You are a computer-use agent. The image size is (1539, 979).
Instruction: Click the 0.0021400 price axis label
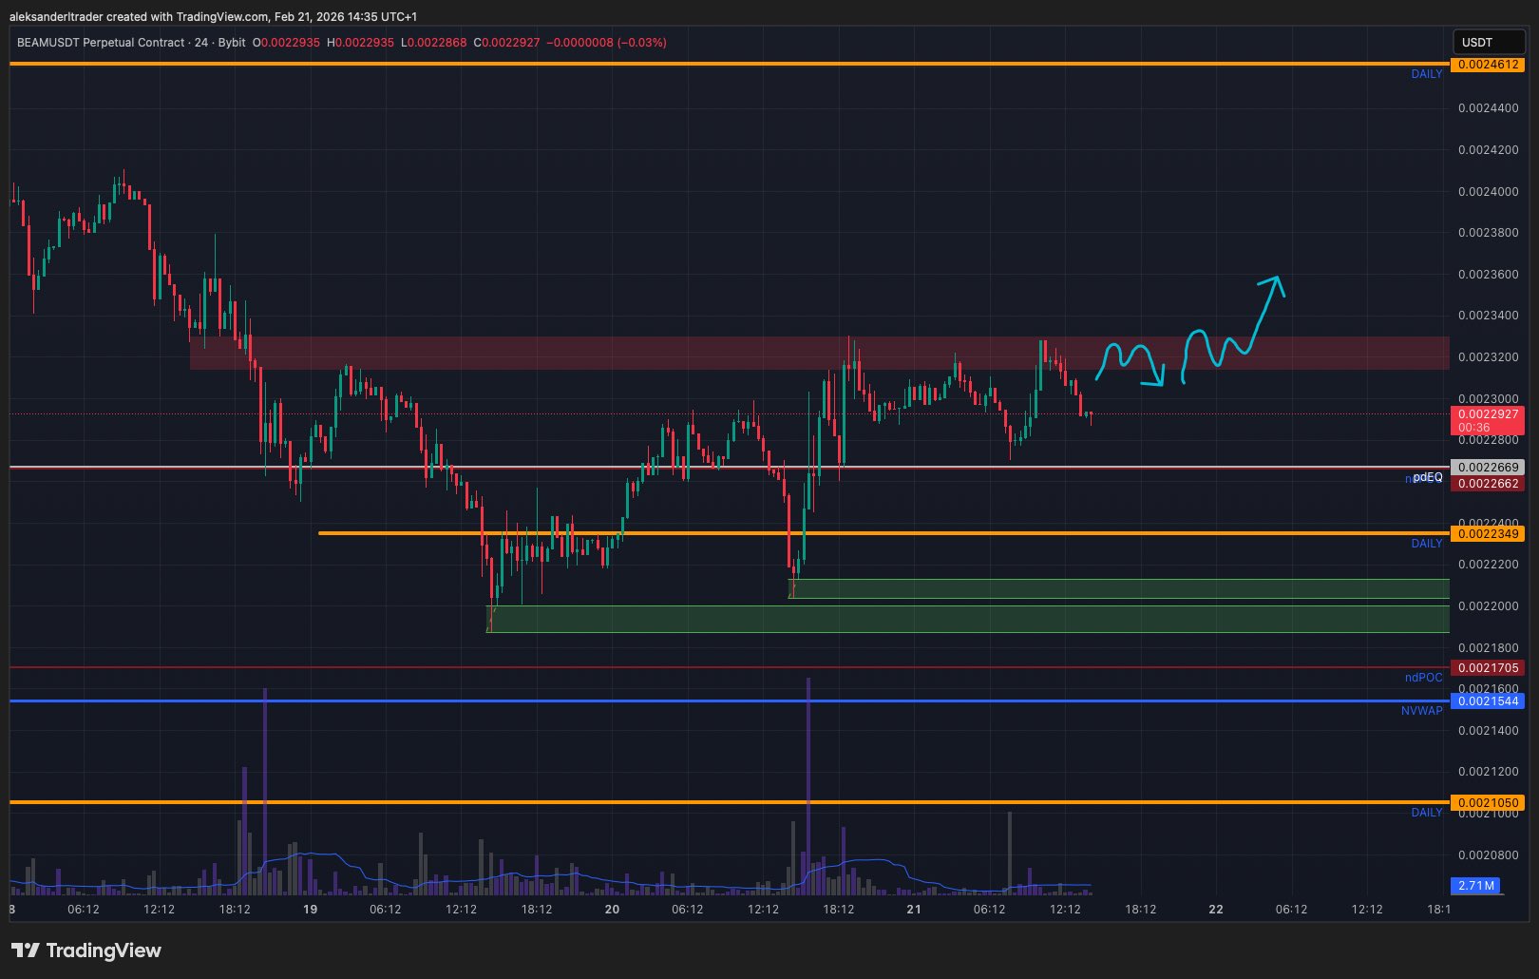pos(1488,731)
